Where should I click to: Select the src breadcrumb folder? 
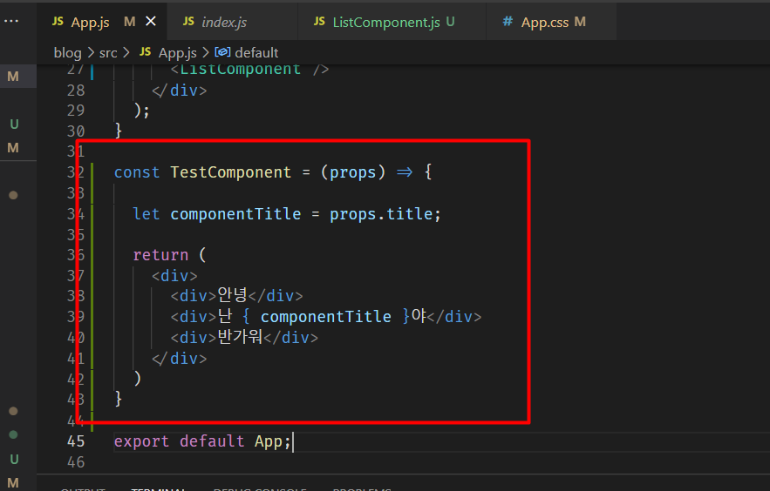[x=108, y=52]
